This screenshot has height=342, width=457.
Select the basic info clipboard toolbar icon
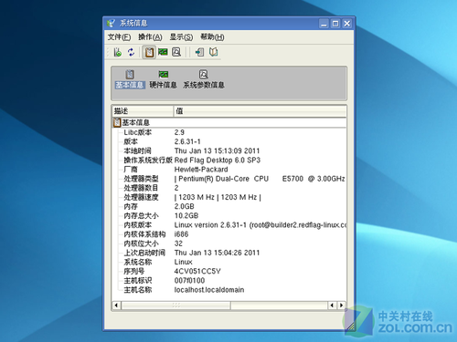point(149,52)
